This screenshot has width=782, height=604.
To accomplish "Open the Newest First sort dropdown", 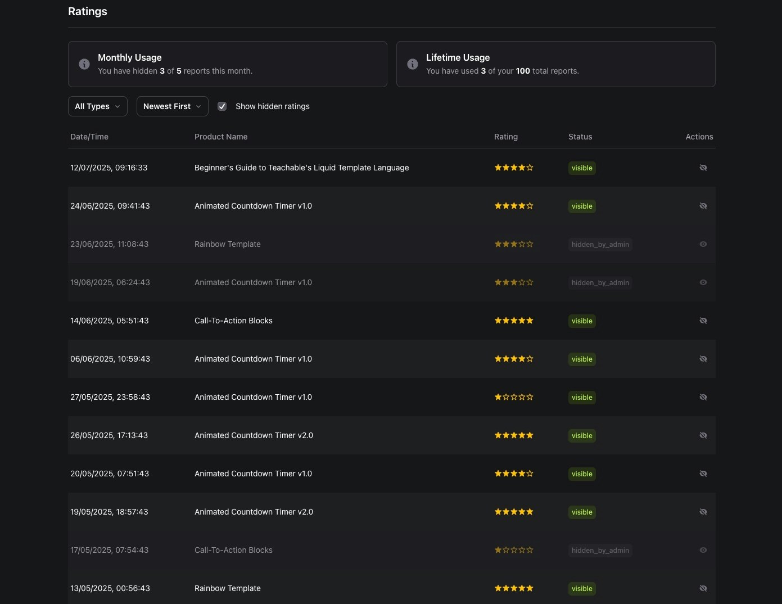I will point(172,106).
